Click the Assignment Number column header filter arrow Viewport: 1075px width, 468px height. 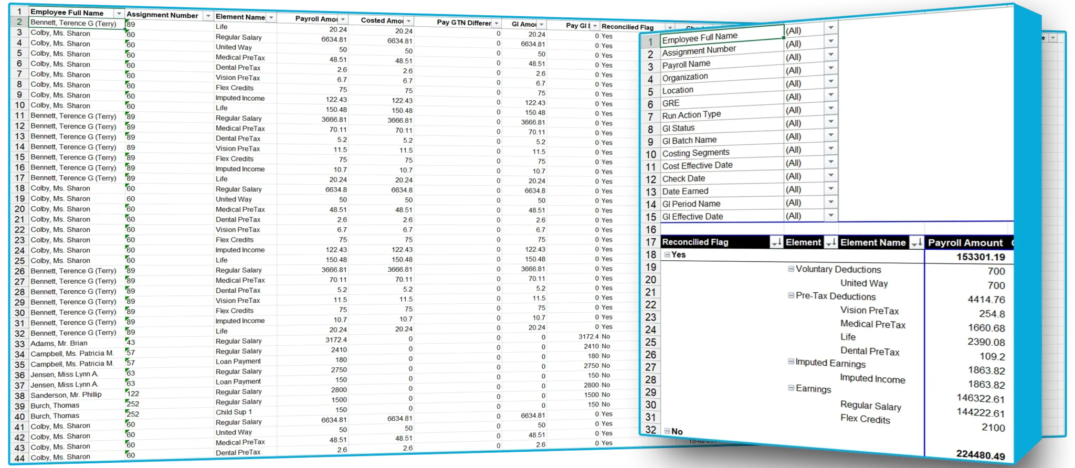[x=208, y=16]
